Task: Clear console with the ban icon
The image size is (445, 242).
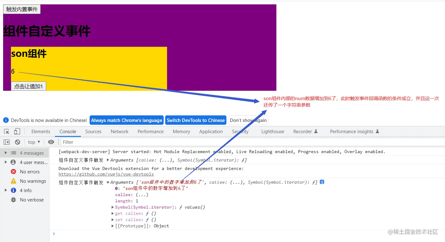Action: click(17, 142)
